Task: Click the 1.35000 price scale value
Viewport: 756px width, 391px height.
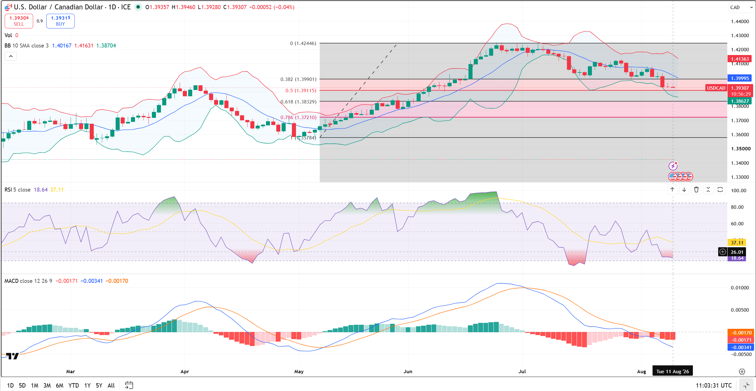Action: (741, 148)
